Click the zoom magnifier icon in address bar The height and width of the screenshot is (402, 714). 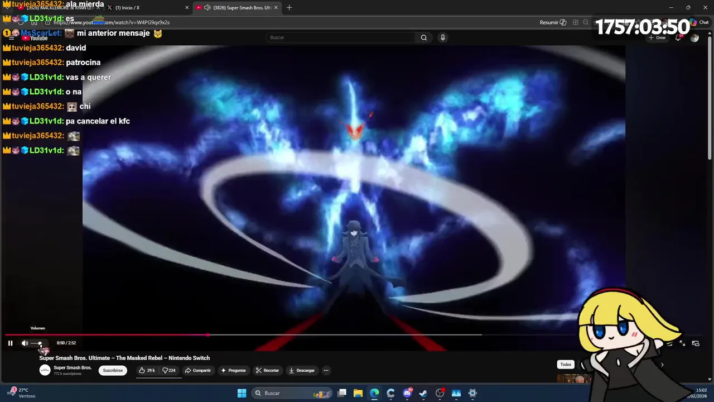point(586,22)
